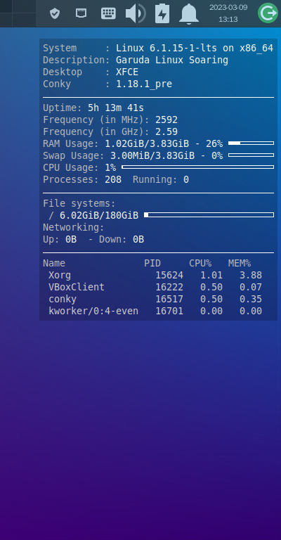
Task: Click the date and time clock
Action: click(228, 13)
